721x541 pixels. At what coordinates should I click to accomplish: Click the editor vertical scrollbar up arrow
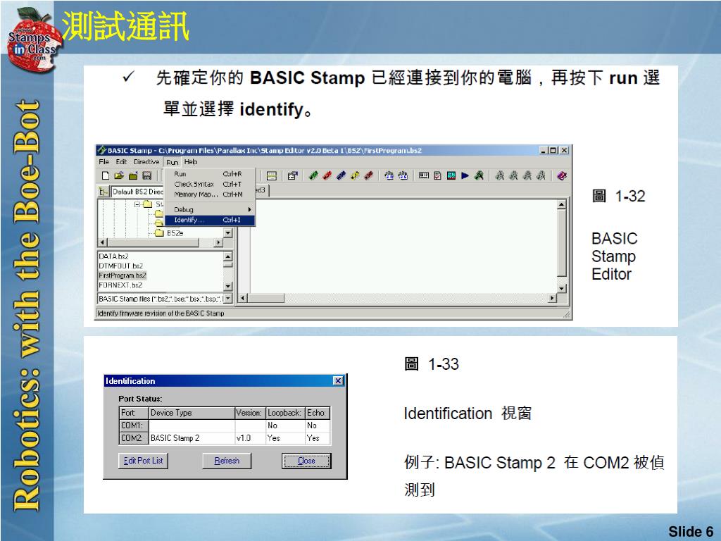(x=561, y=205)
